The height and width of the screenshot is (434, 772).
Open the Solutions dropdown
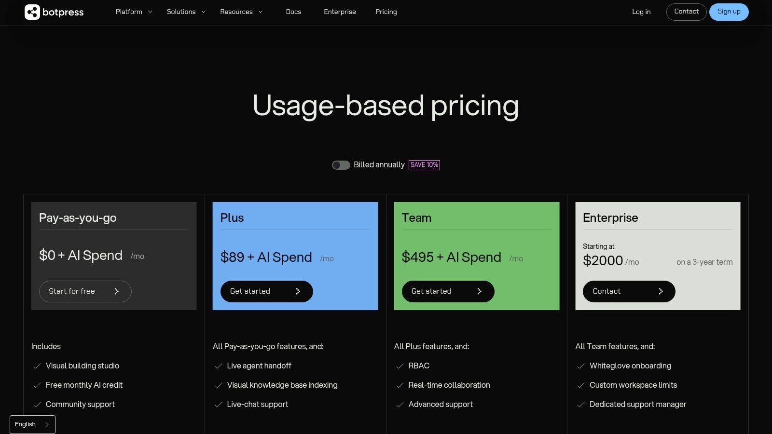(186, 12)
